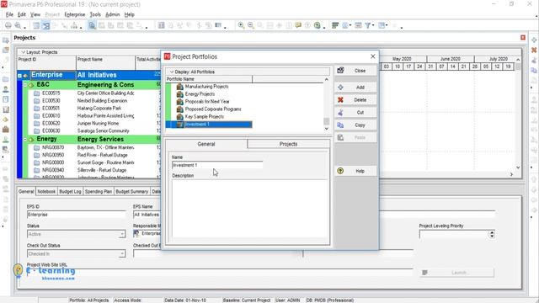Click the EC00515 project folder icon
This screenshot has width=539, height=303.
[36, 93]
